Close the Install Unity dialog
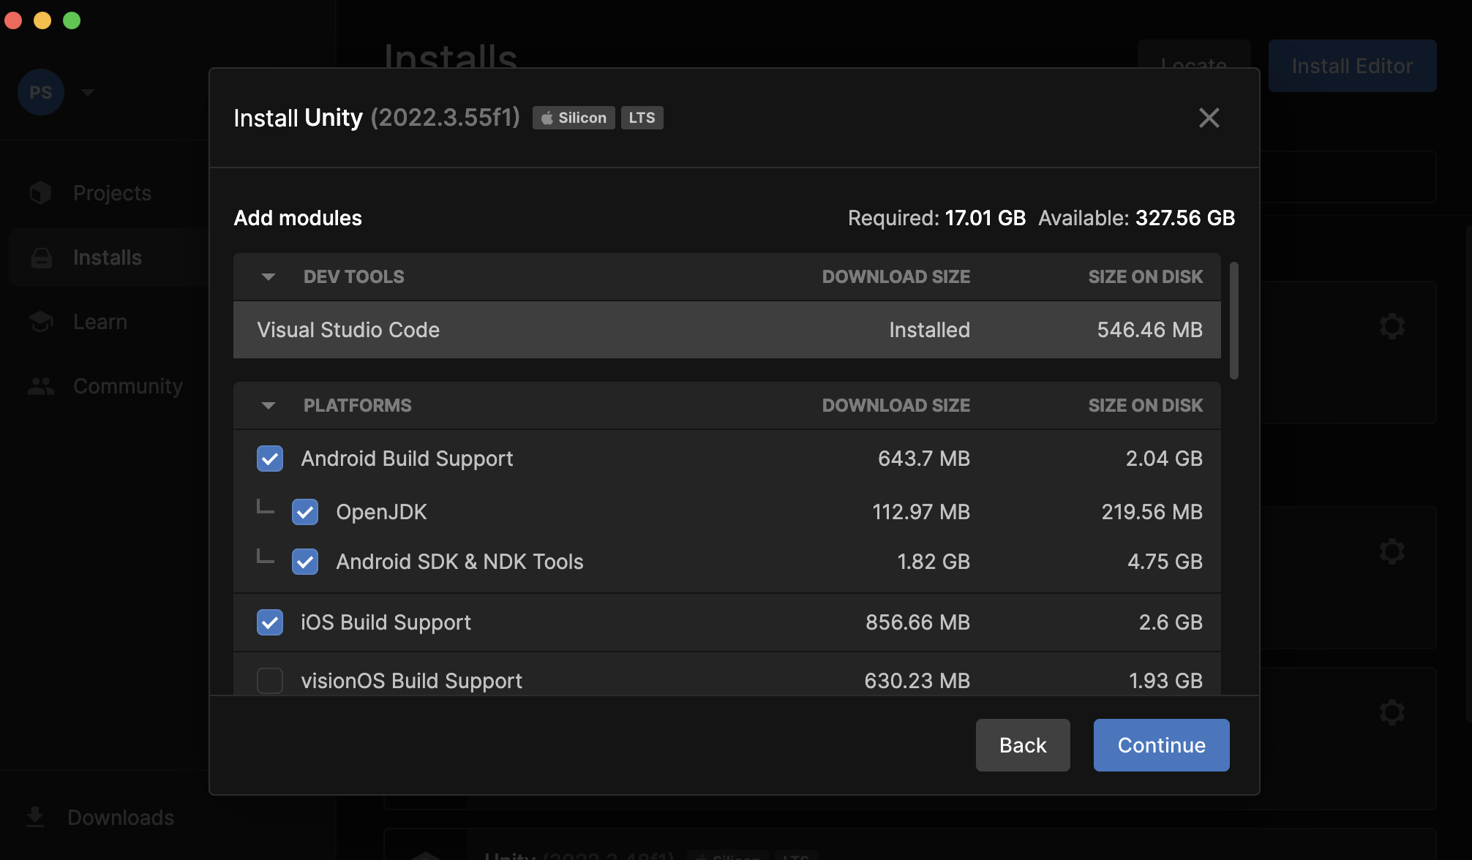This screenshot has width=1472, height=860. click(x=1209, y=118)
